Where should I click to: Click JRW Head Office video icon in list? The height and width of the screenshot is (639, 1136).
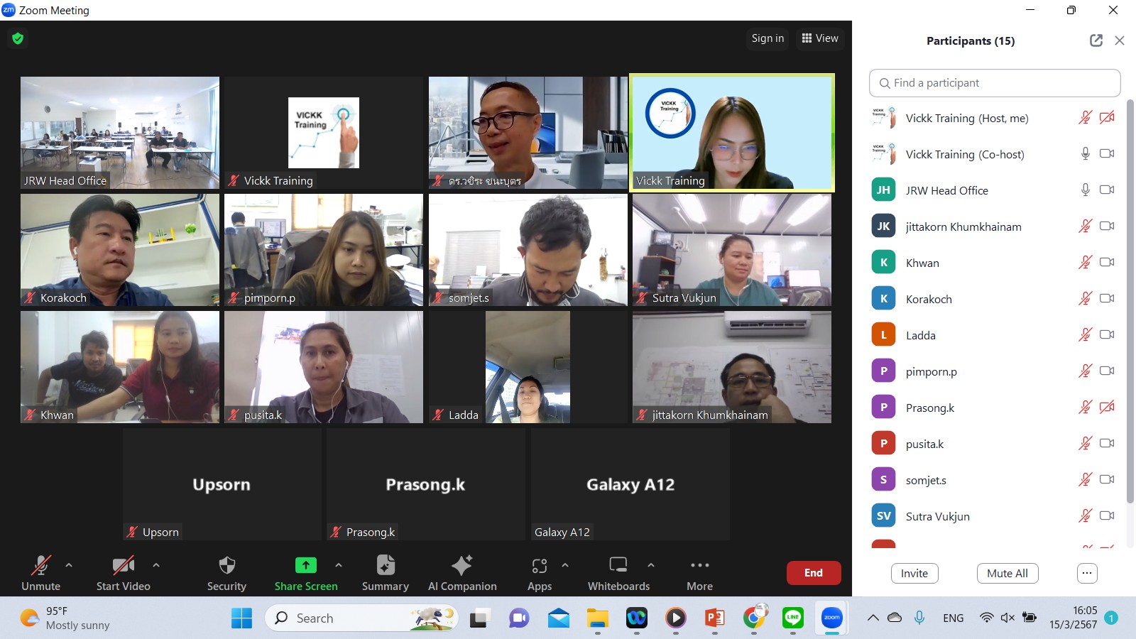tap(1107, 190)
